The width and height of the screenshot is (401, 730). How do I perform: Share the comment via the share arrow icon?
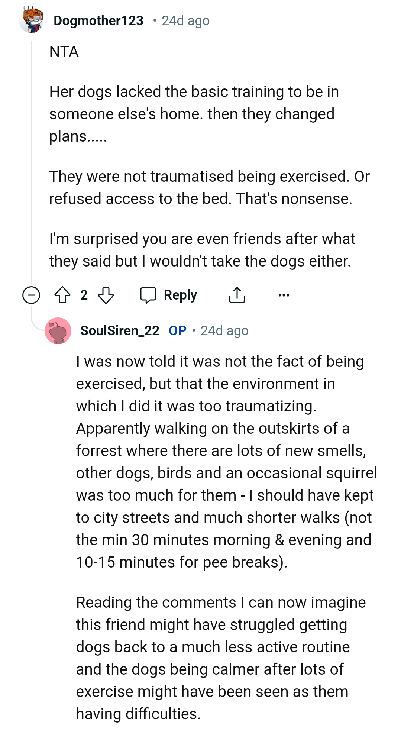coord(237,295)
